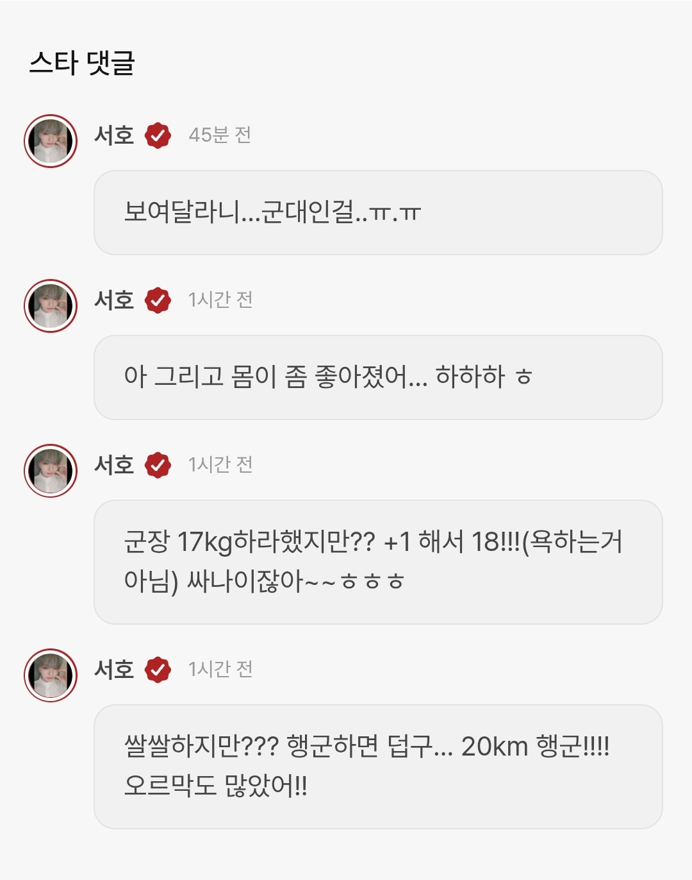
Task: Open the profile picture beside the 군장 17kg comment
Action: 51,471
